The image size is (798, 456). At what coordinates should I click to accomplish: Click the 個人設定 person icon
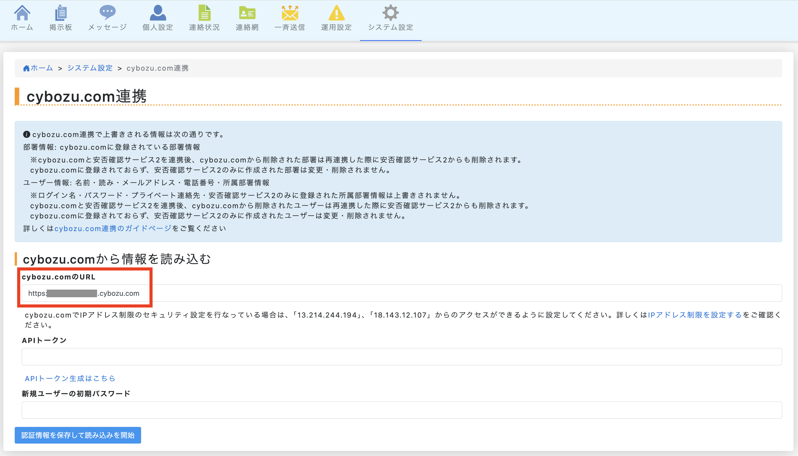[x=158, y=12]
